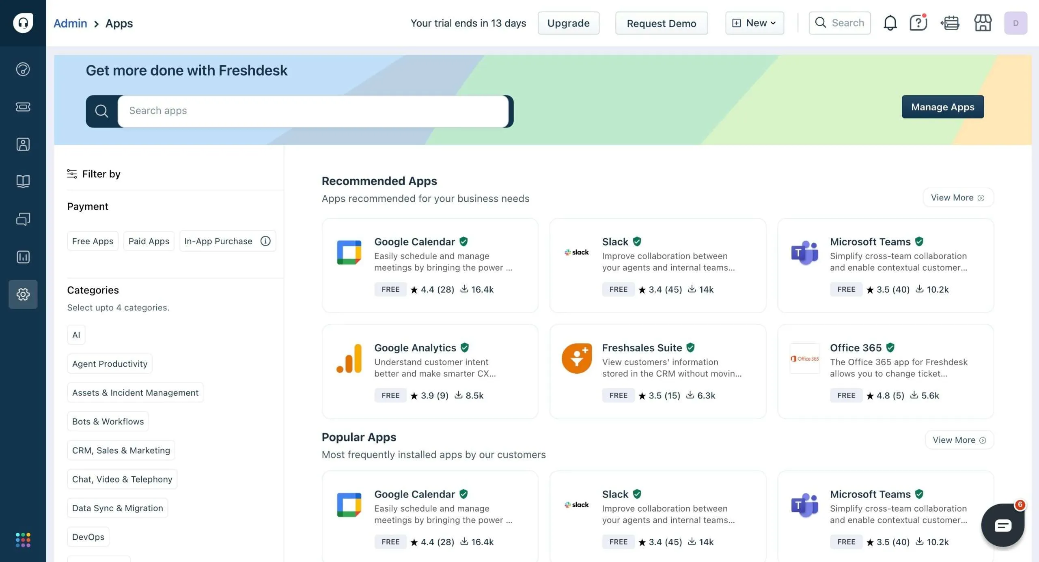Click the Google Calendar logo in Popular Apps
The height and width of the screenshot is (562, 1039).
(349, 505)
